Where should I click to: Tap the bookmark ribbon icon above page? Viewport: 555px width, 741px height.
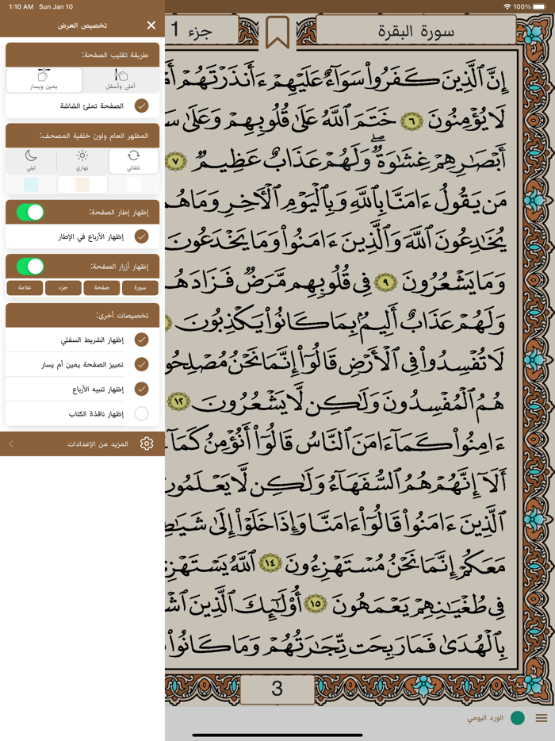pos(277,33)
